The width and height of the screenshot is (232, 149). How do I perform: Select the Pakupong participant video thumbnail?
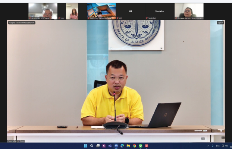coord(101,11)
